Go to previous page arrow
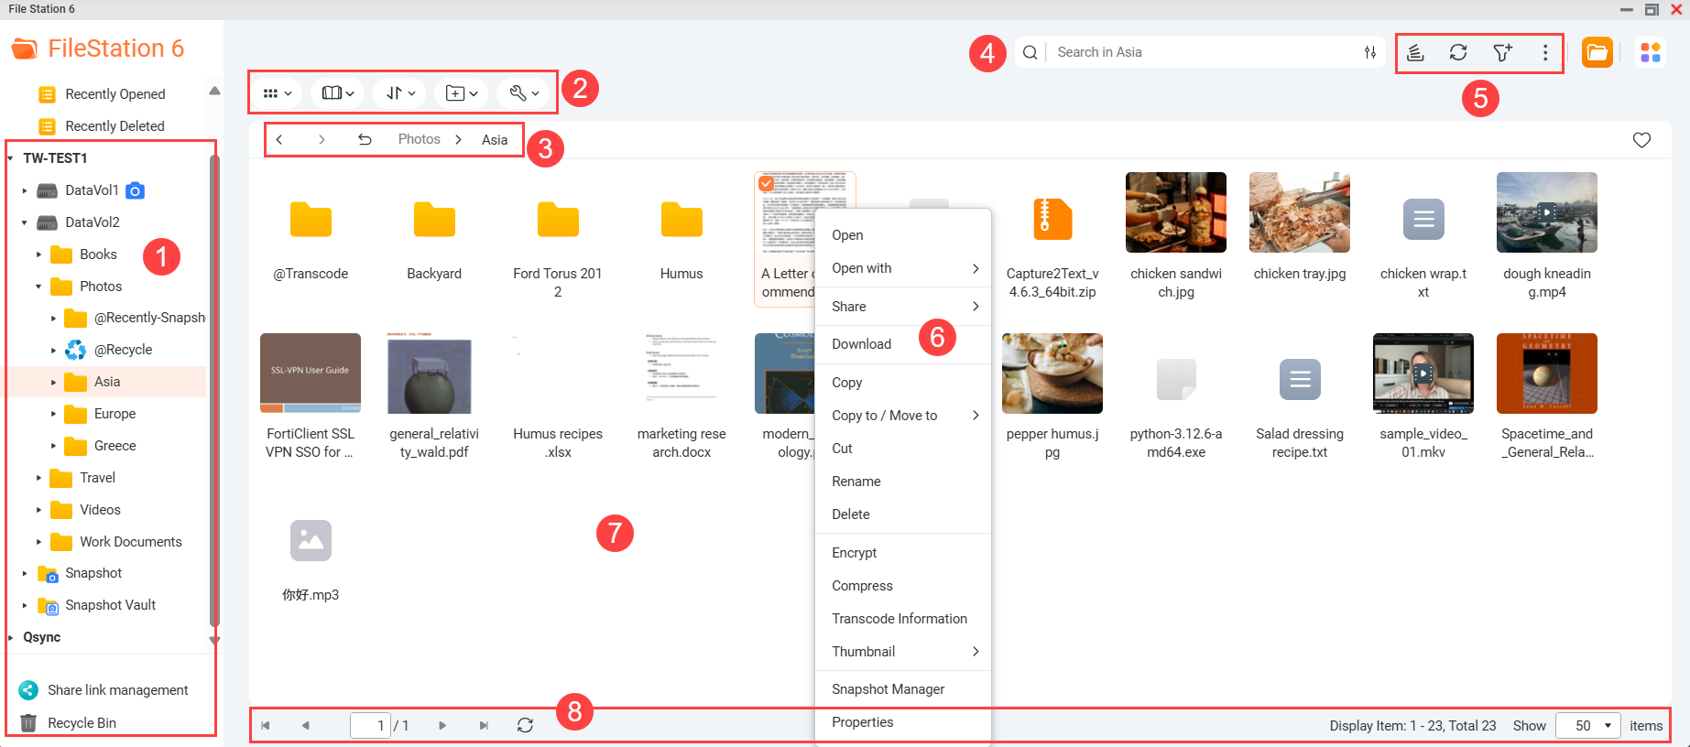This screenshot has width=1690, height=747. (305, 725)
